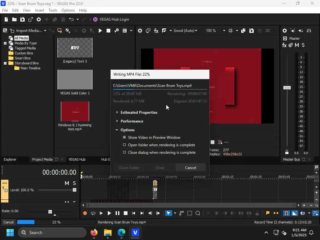
Task: Click the Video Output FX icon in preview
Action: pos(156,31)
